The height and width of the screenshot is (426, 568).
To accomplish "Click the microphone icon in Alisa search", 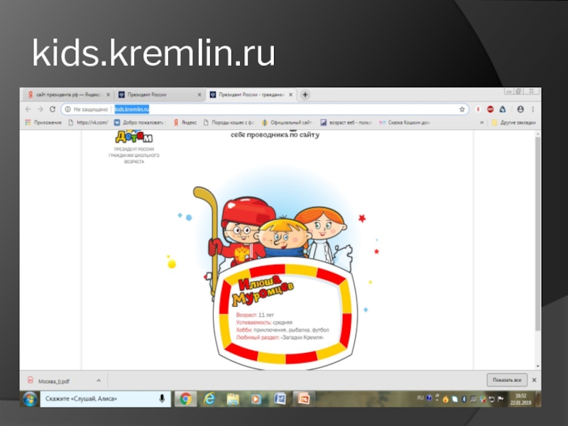I will coord(162,398).
